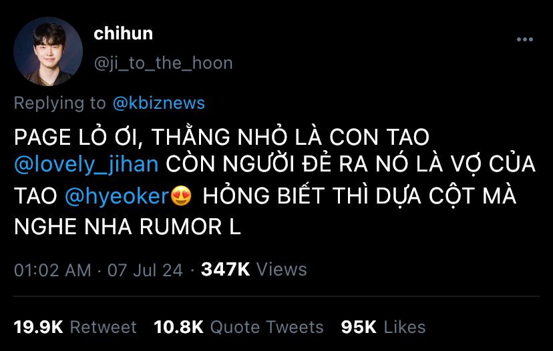
Task: Click the 07 Jul 24 date
Action: pos(145,270)
